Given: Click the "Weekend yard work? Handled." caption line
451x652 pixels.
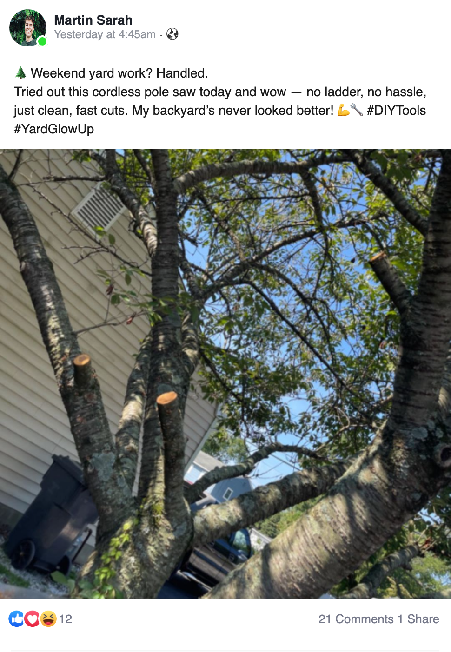Looking at the screenshot, I should [119, 73].
